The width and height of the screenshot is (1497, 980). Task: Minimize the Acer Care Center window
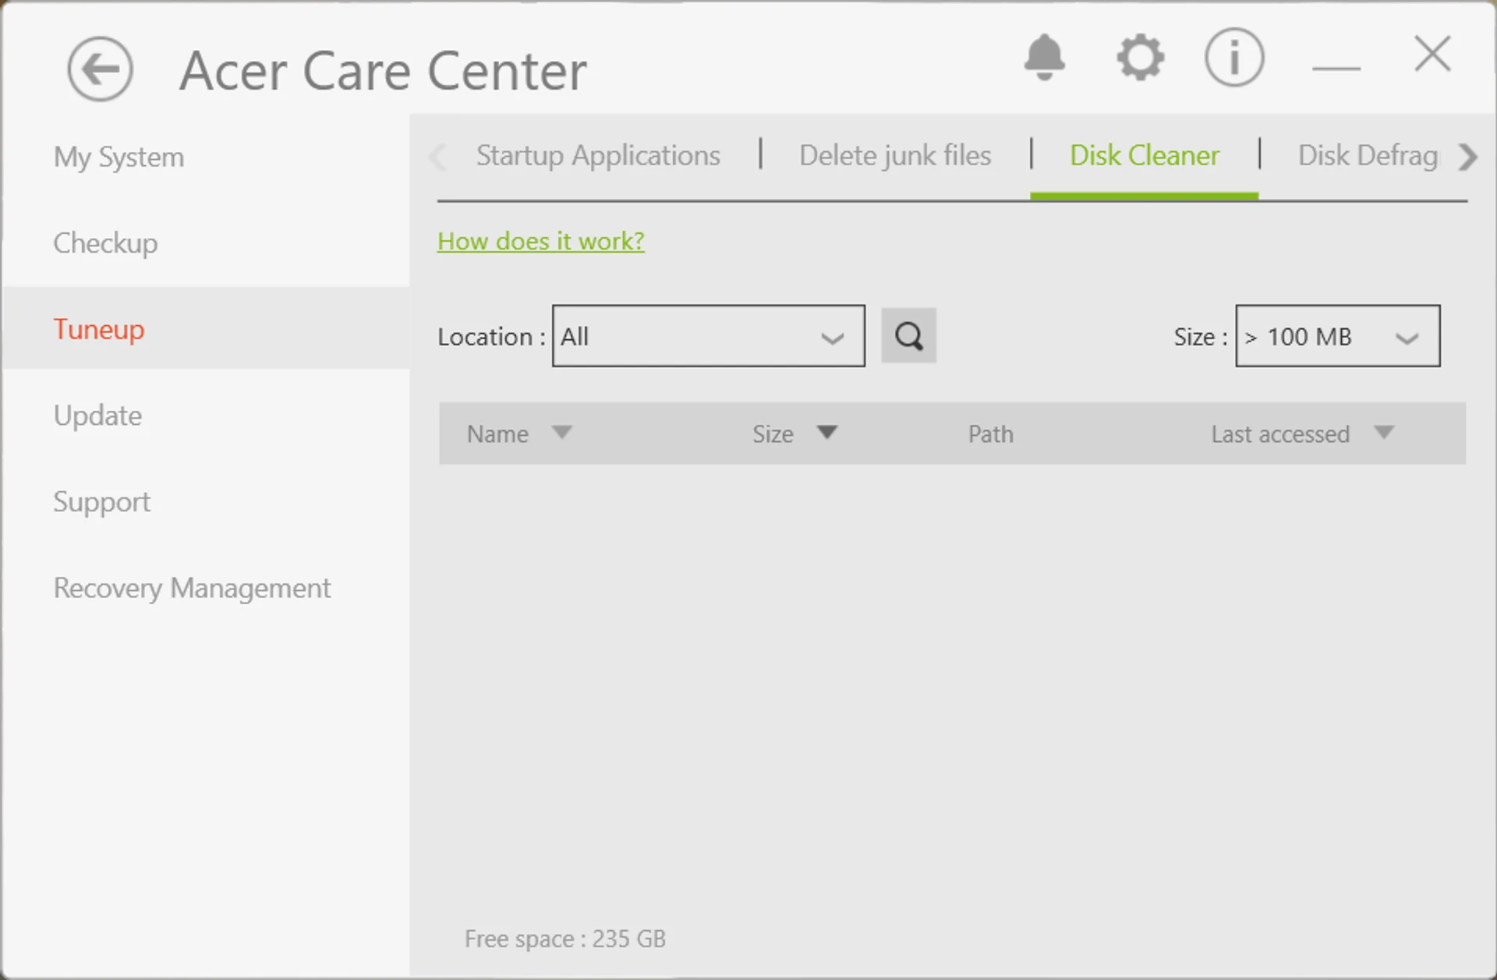[1336, 68]
